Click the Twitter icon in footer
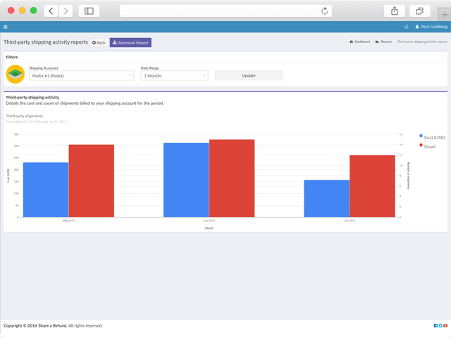The image size is (451, 338). pos(440,325)
